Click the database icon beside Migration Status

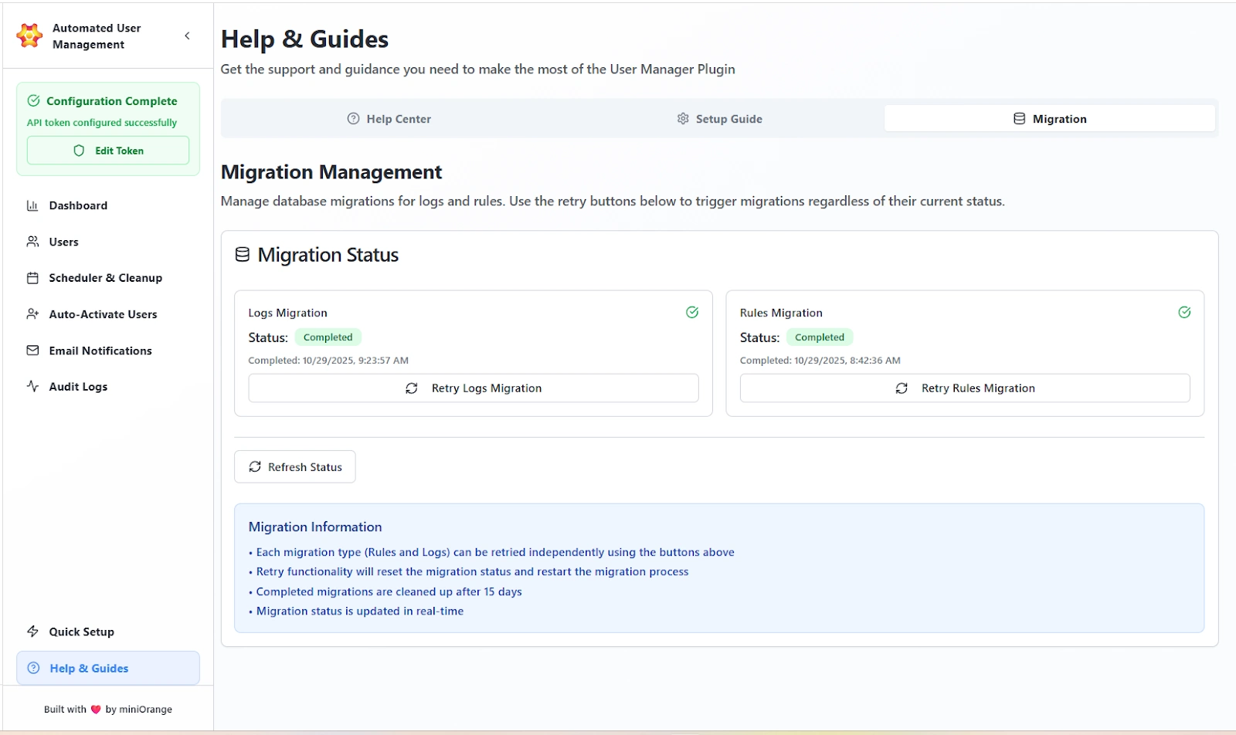241,254
